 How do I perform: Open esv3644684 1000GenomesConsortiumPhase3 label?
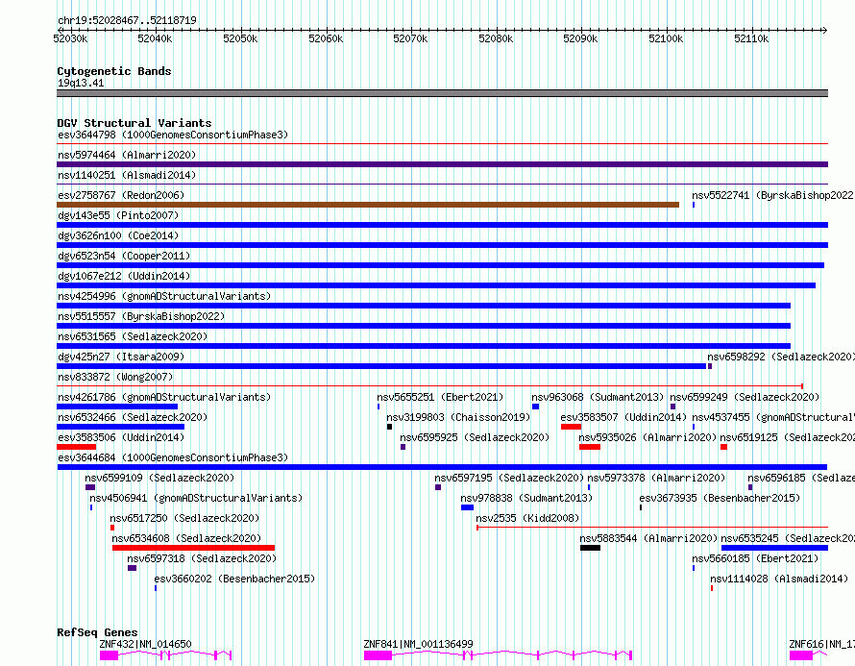pyautogui.click(x=173, y=457)
